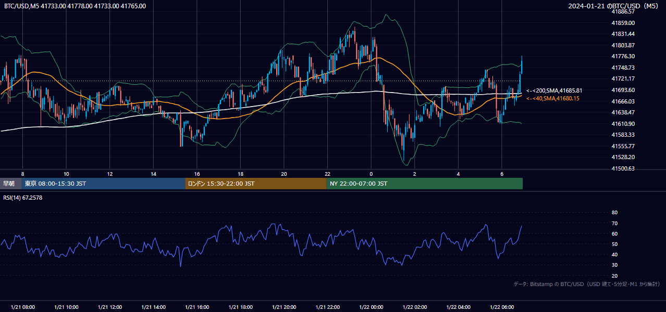Click the 41610.90 price axis label
The height and width of the screenshot is (312, 666).
pyautogui.click(x=623, y=124)
